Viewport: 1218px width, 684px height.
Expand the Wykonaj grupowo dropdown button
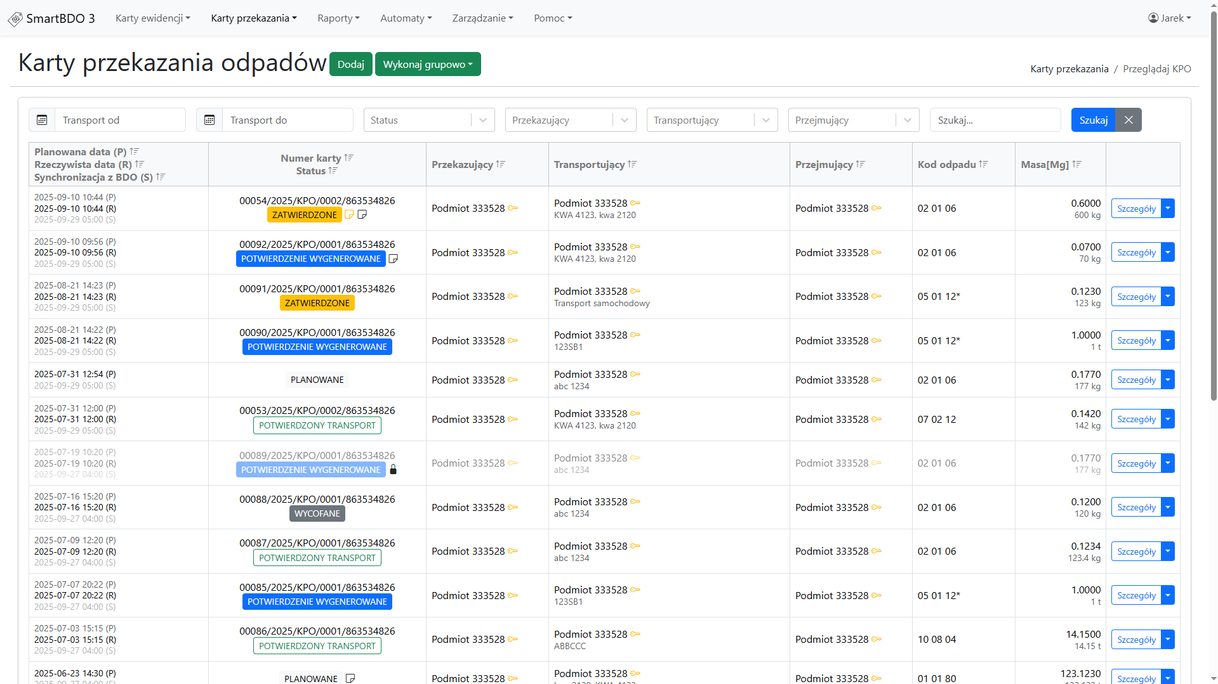click(x=428, y=64)
